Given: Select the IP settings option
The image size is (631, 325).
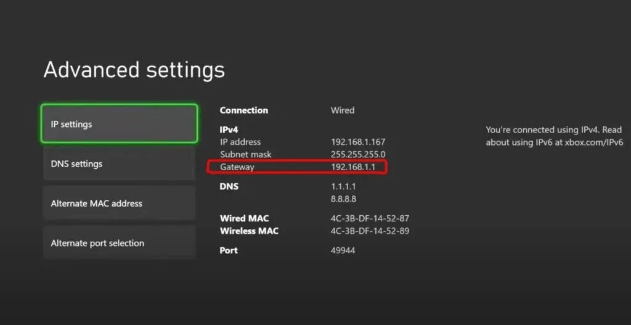Looking at the screenshot, I should pyautogui.click(x=119, y=124).
